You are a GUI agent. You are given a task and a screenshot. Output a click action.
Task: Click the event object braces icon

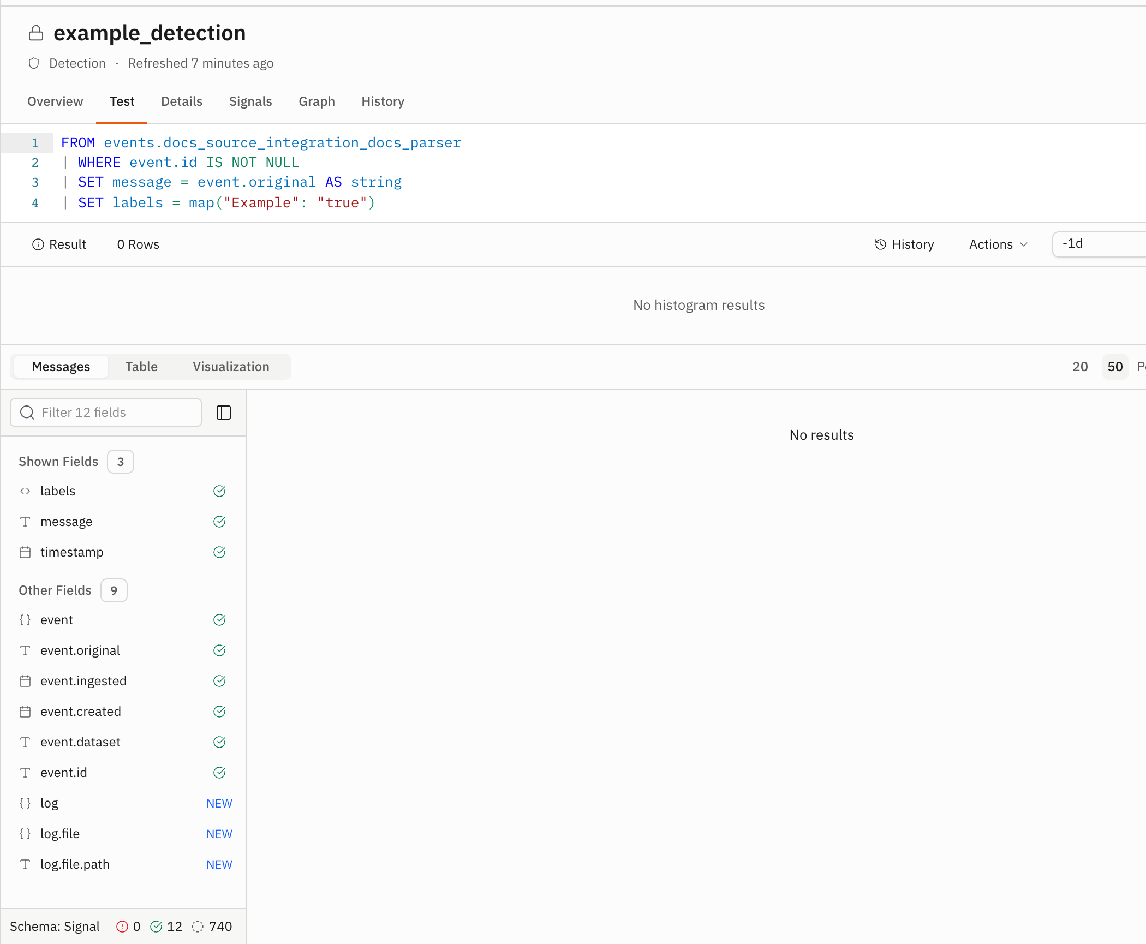click(x=25, y=620)
